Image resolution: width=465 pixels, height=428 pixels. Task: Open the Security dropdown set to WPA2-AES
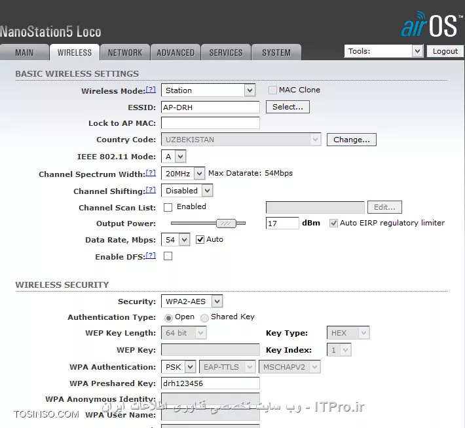[192, 302]
